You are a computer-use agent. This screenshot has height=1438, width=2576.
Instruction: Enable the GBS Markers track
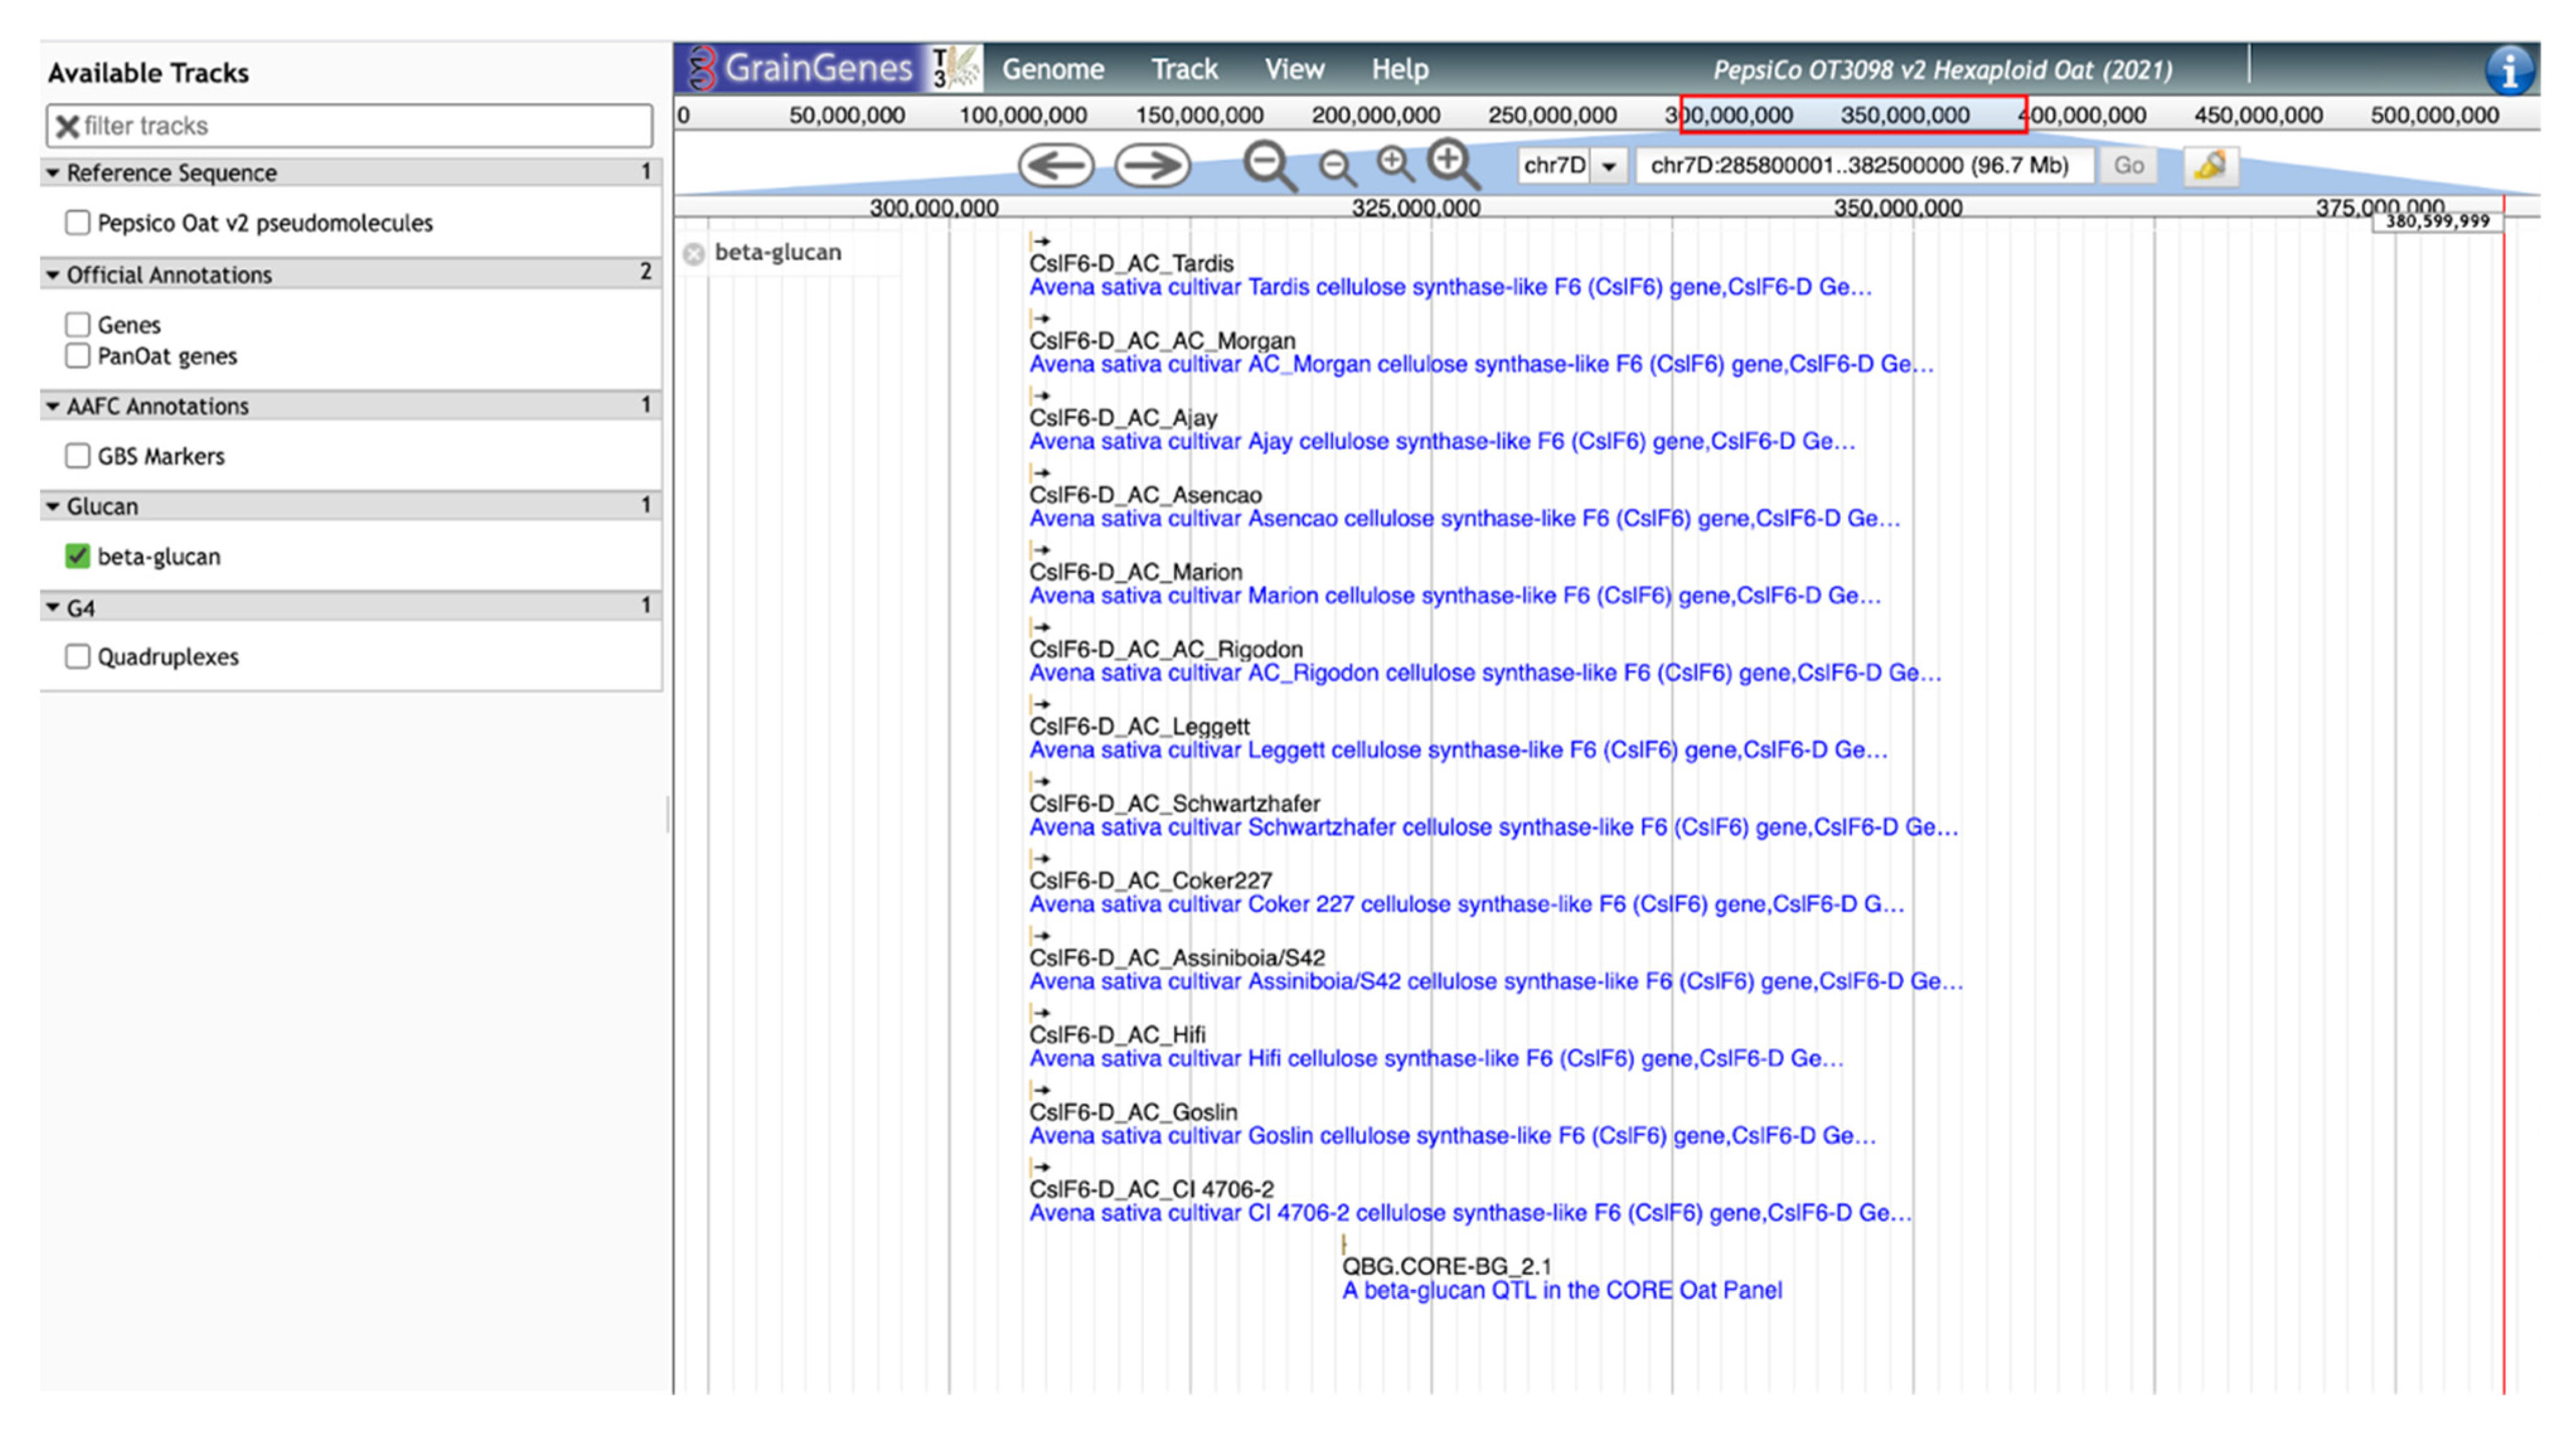pos(77,456)
